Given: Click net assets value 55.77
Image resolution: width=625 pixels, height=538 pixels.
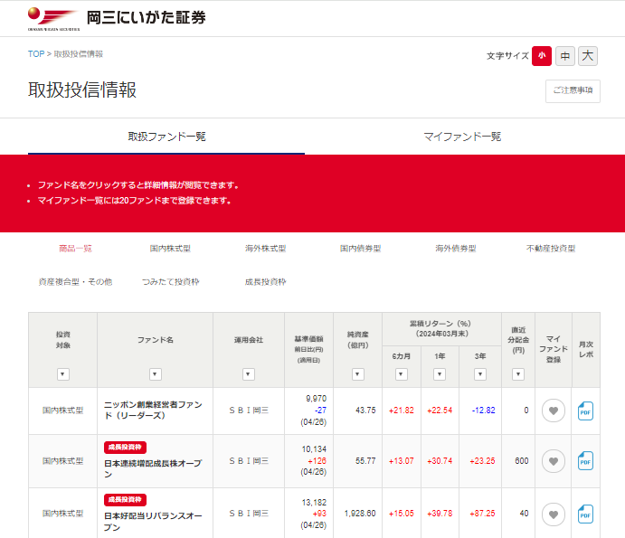Looking at the screenshot, I should pos(365,461).
